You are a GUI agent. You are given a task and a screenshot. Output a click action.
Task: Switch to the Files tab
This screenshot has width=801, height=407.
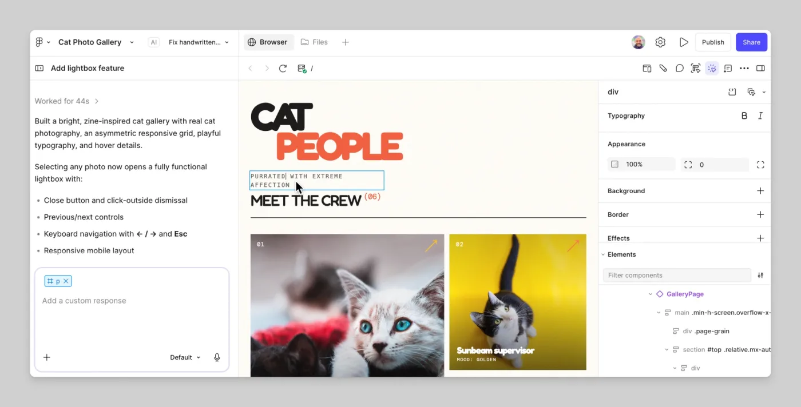(x=314, y=42)
